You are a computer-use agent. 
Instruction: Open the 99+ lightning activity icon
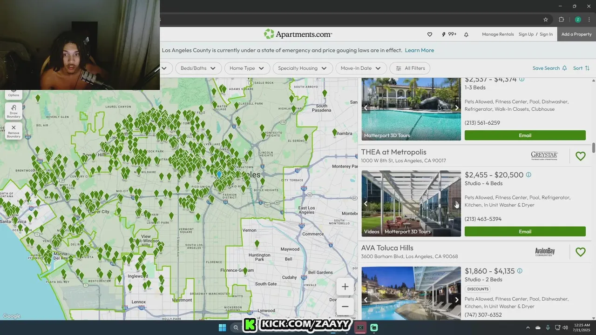[x=449, y=34]
